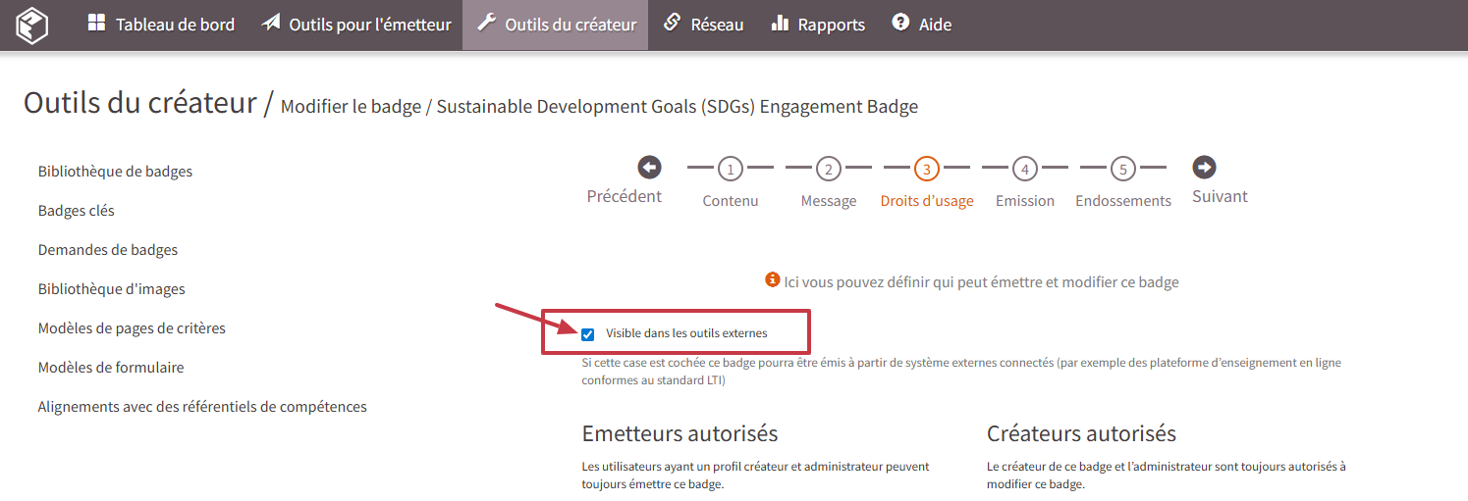1468x501 pixels.
Task: Click the paper plane émetteur icon
Action: (271, 23)
